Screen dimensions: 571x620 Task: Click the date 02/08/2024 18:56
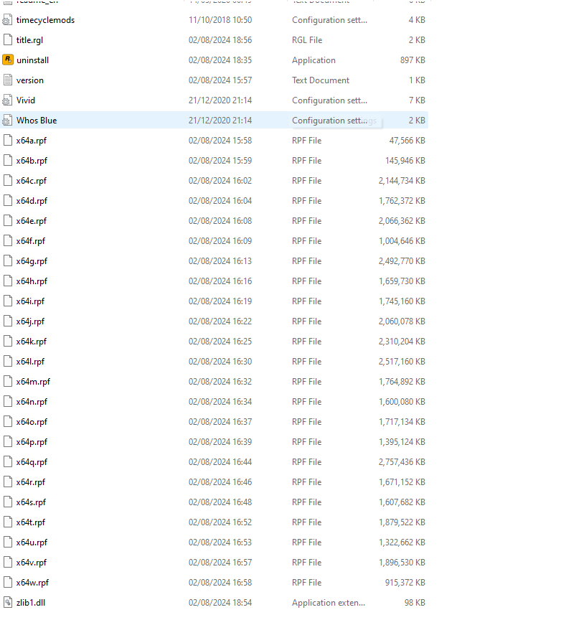point(220,40)
